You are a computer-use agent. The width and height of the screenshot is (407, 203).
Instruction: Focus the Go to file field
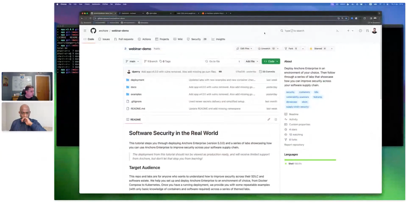point(223,61)
